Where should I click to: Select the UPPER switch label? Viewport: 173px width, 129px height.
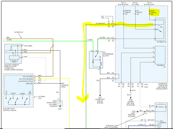click(22, 94)
